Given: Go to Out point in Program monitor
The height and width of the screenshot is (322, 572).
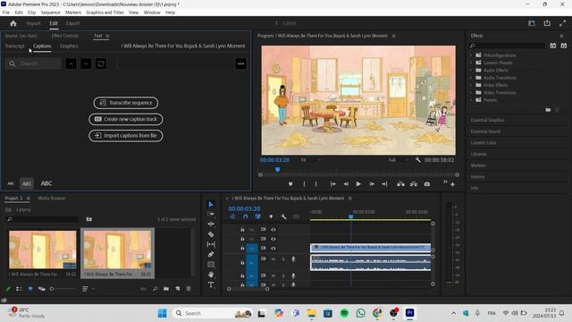Looking at the screenshot, I should point(384,184).
